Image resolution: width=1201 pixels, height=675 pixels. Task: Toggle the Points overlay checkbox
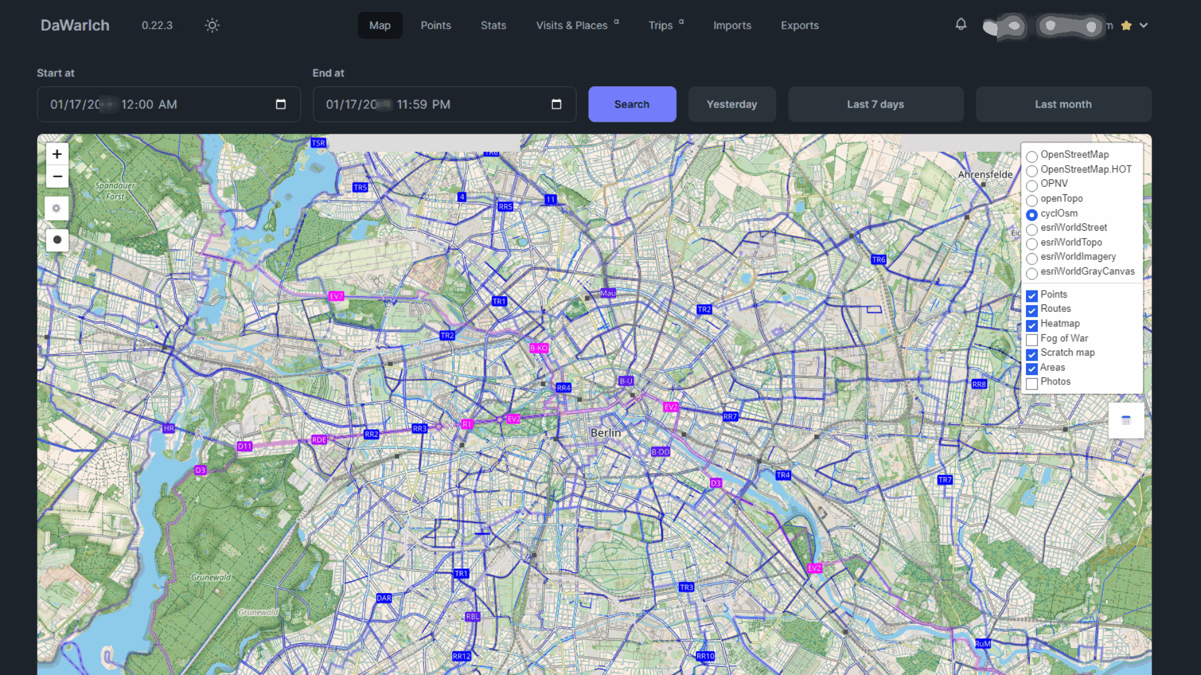pyautogui.click(x=1032, y=296)
